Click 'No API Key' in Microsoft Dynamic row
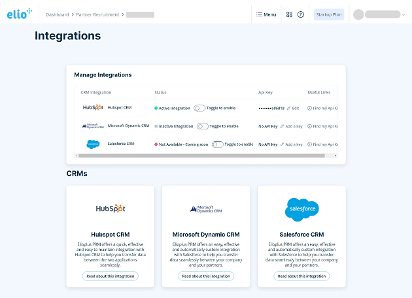 pos(267,126)
